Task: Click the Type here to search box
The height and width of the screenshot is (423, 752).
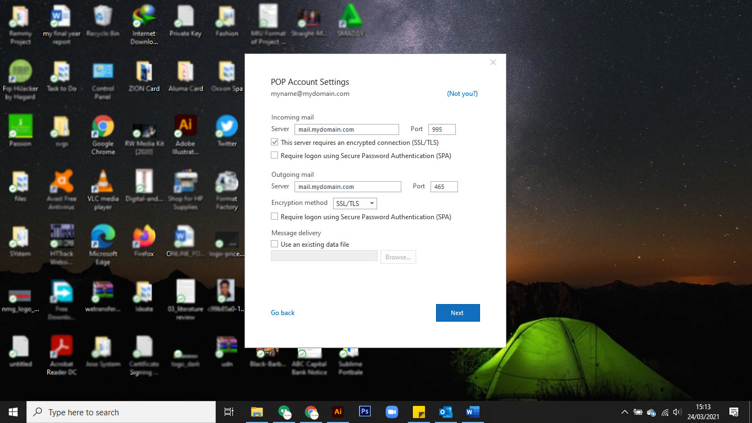Action: 121,412
